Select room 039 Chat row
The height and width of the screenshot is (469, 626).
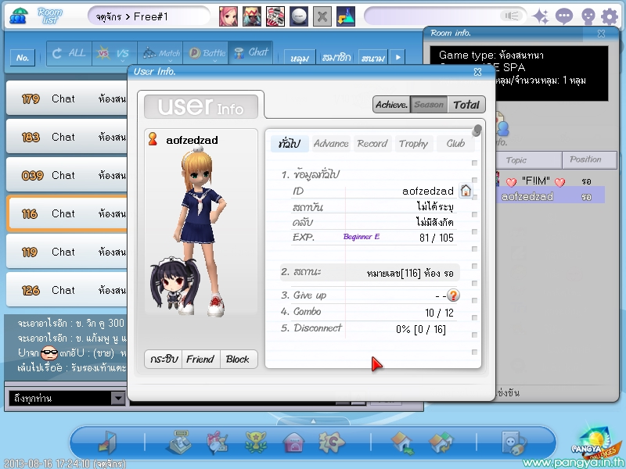click(67, 175)
